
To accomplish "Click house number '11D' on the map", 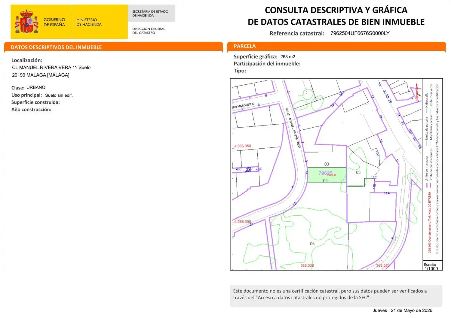I will coord(377,154).
